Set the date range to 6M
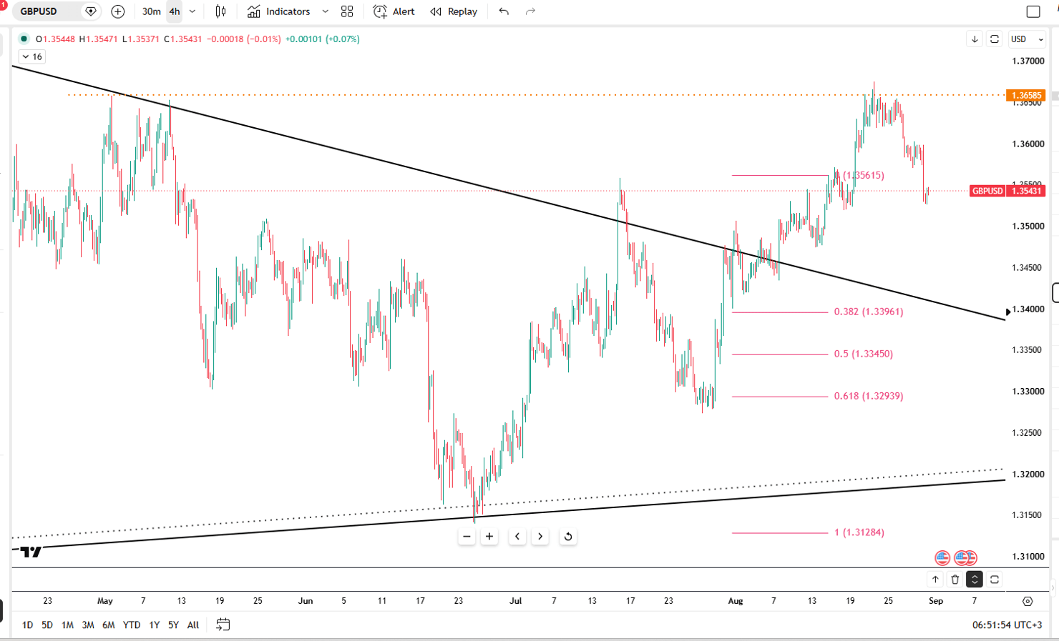 [109, 625]
